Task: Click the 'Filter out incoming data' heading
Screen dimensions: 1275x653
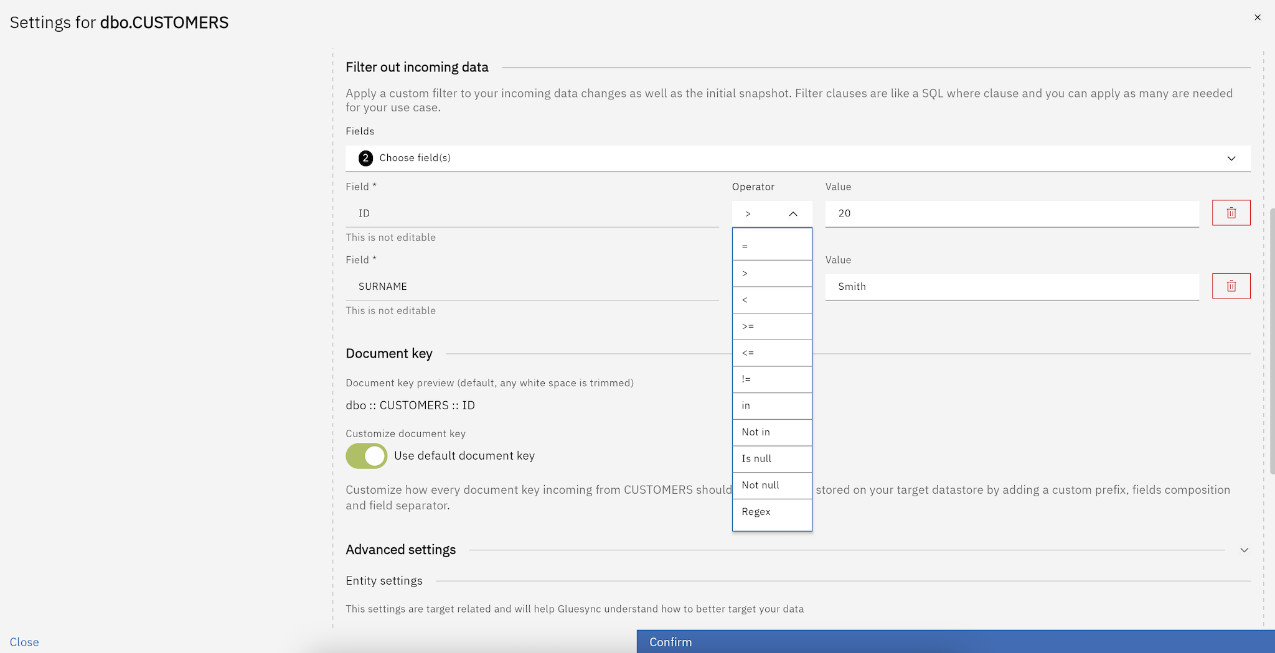Action: [417, 67]
